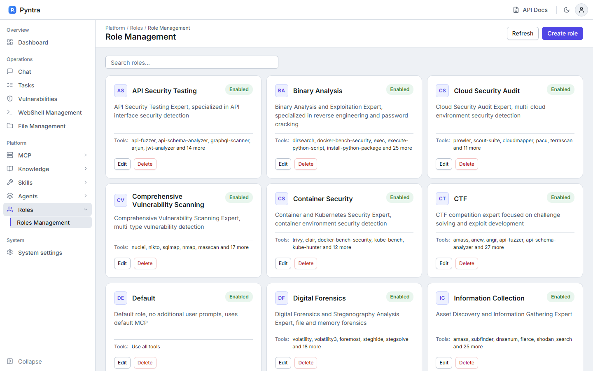The image size is (593, 371).
Task: Click the CT badge on the CTF card
Action: 442,199
